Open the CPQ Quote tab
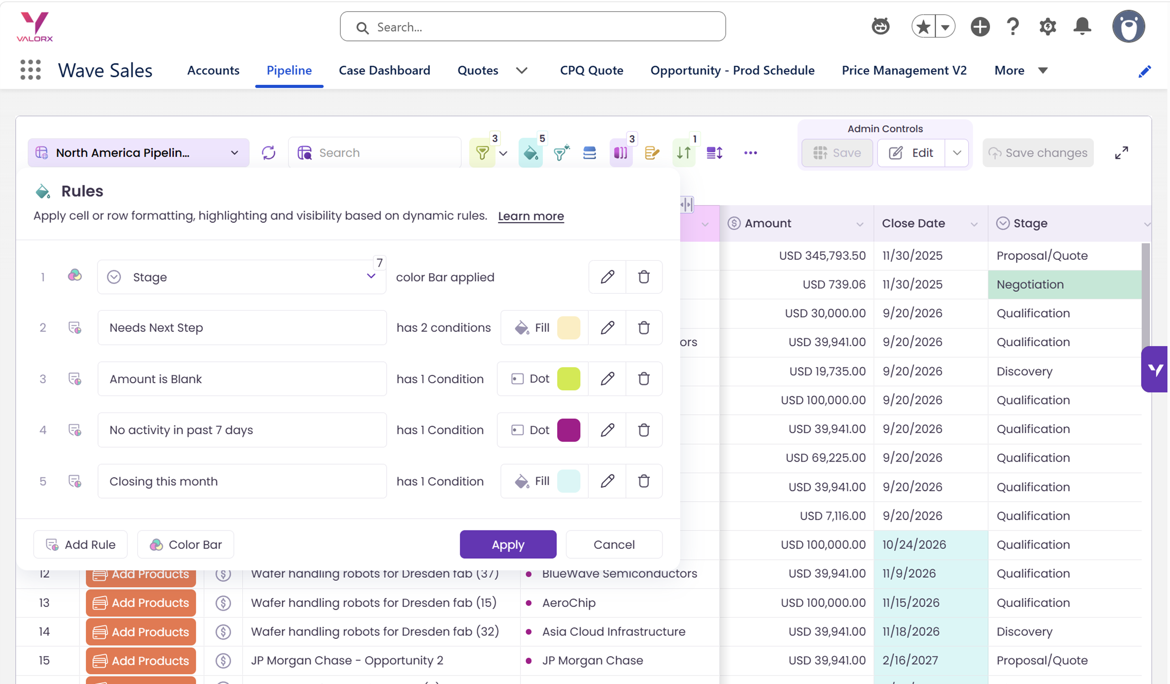 click(x=591, y=71)
